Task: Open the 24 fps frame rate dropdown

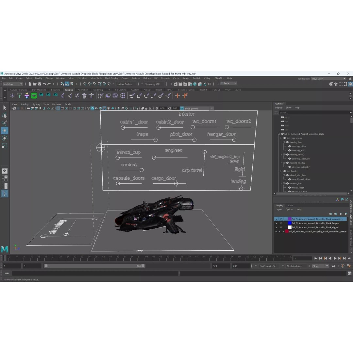Action: [x=320, y=266]
